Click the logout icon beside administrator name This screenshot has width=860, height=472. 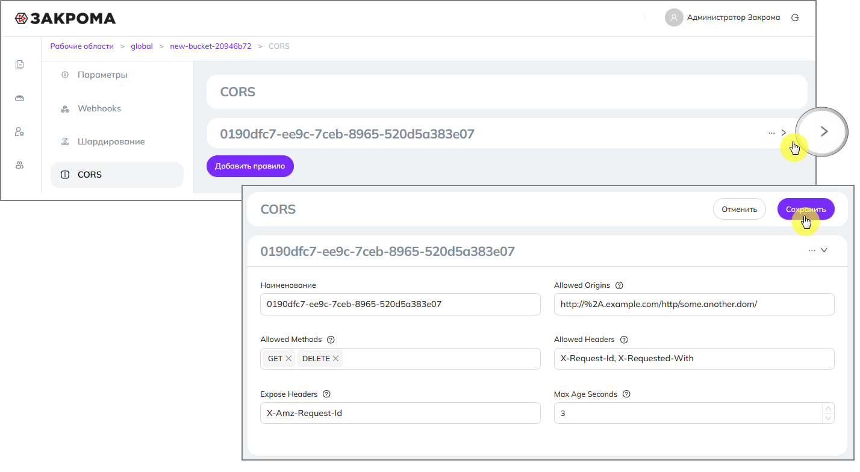click(x=795, y=17)
